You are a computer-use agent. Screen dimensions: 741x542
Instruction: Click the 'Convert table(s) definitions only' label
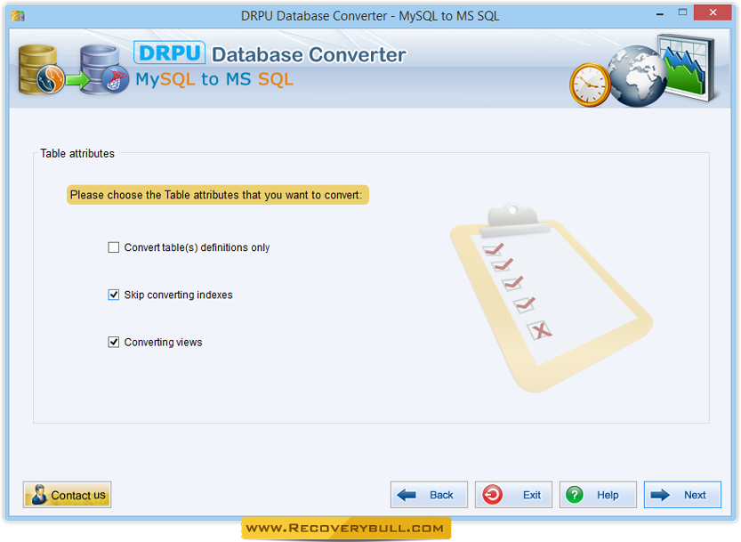point(197,247)
